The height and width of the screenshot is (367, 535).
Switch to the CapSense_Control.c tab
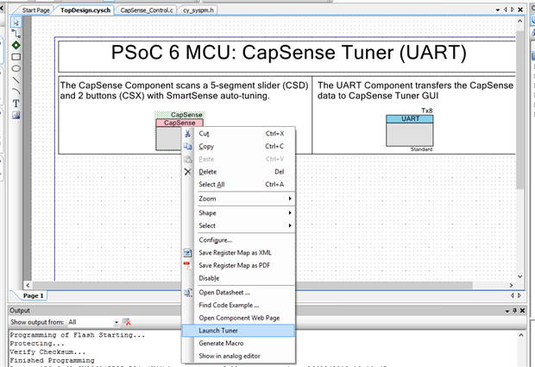coord(147,9)
